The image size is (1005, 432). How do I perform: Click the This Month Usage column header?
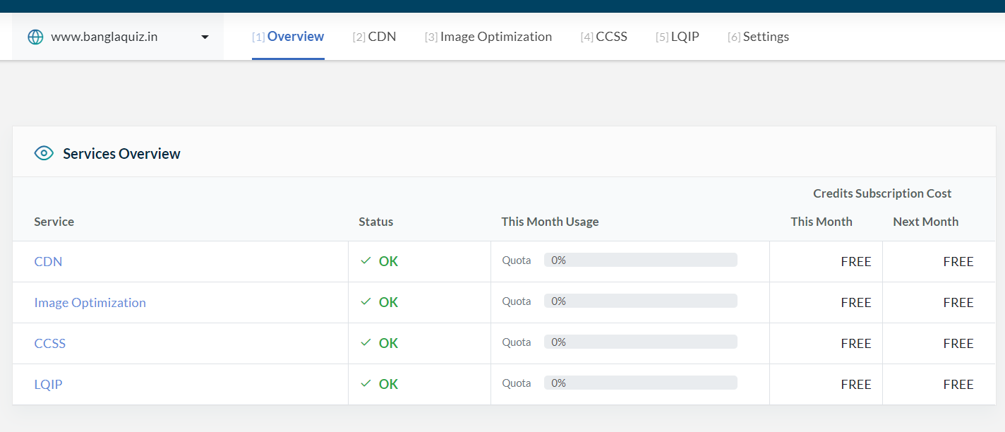pos(550,222)
